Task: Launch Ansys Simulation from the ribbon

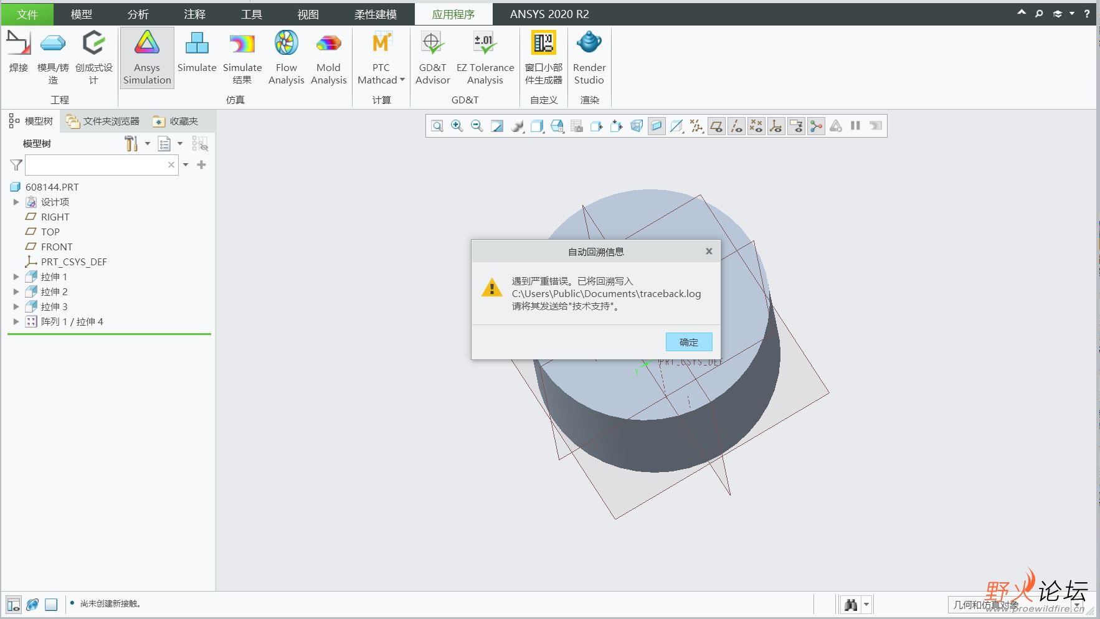Action: tap(147, 58)
